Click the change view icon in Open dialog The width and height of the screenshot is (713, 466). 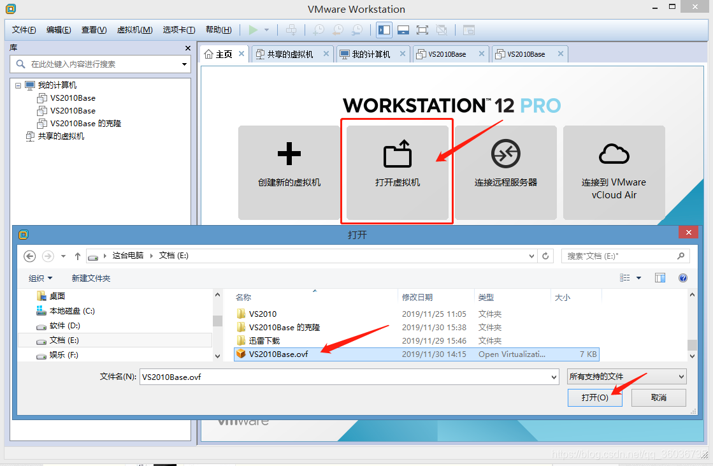click(625, 278)
